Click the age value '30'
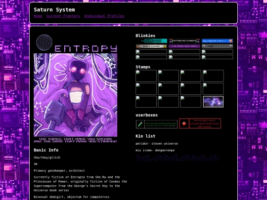Viewport: 267px width, 200px height. [36, 164]
